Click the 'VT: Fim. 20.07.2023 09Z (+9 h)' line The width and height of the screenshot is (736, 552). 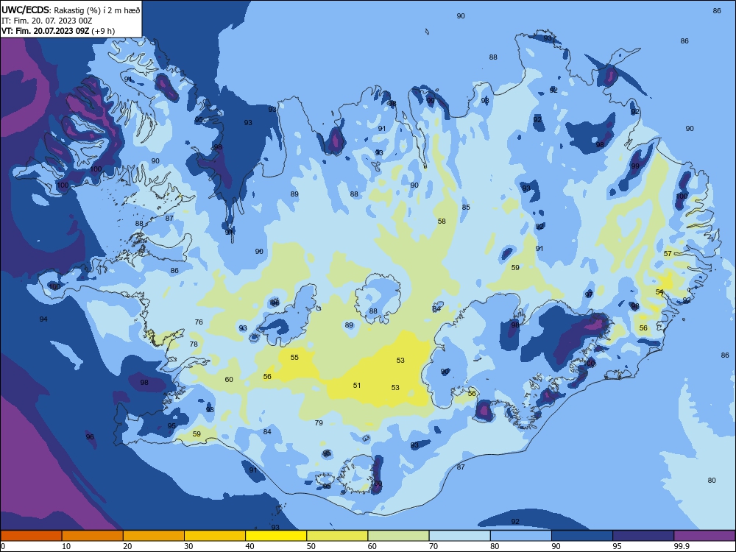tap(57, 31)
